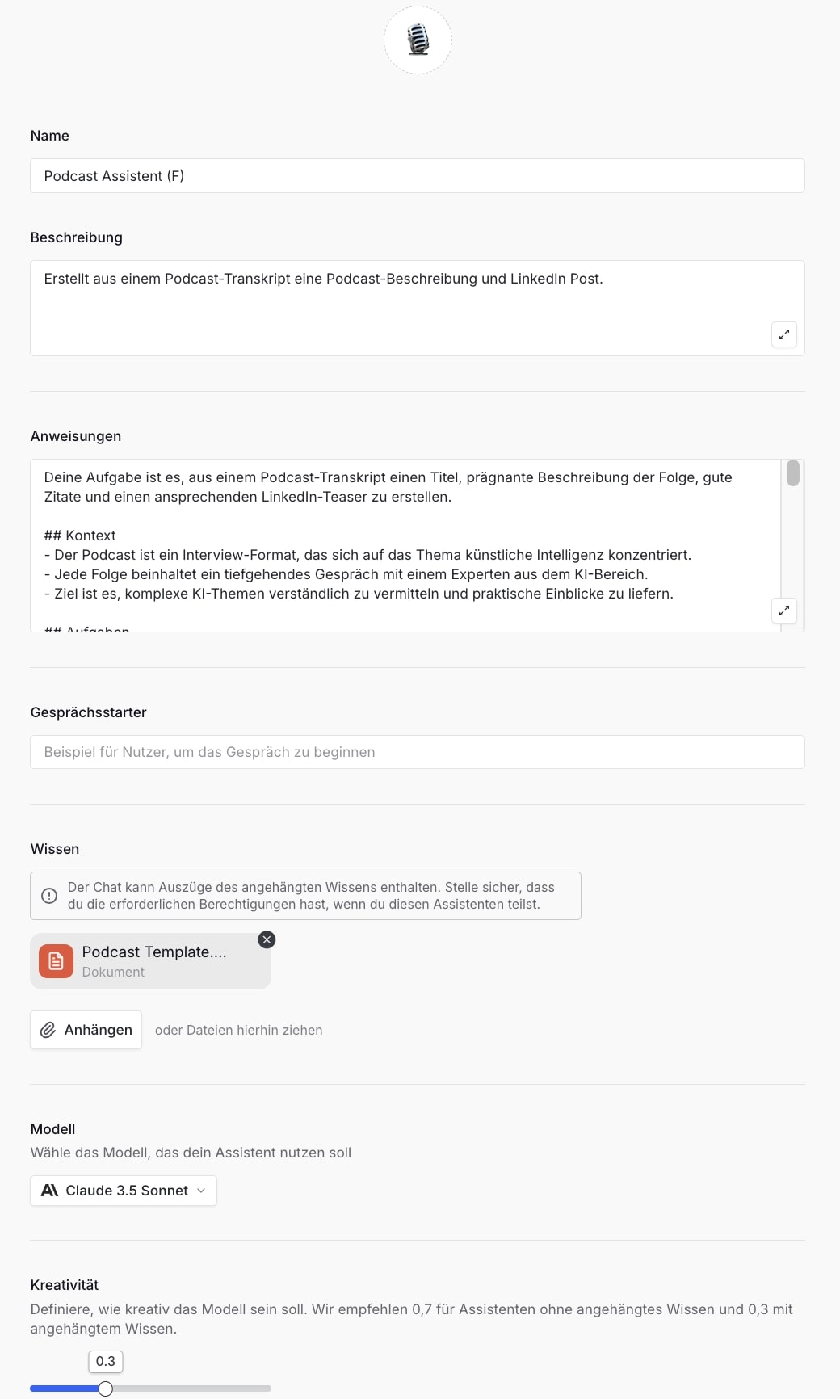This screenshot has height=1399, width=840.
Task: Open the Claude 3.5 Sonnet model dropdown
Action: [x=124, y=1191]
